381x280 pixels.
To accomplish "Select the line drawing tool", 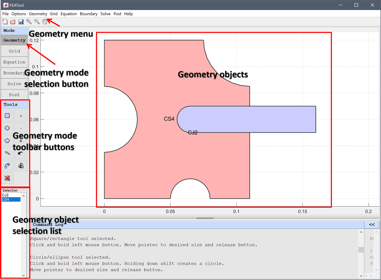I will point(7,153).
